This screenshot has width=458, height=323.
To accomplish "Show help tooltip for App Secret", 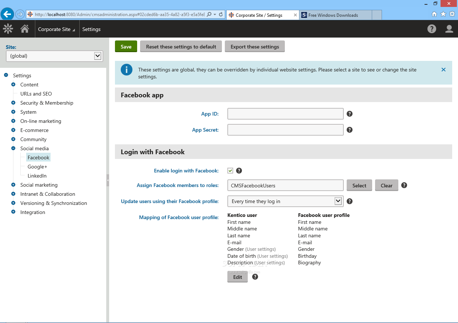I will tap(350, 130).
